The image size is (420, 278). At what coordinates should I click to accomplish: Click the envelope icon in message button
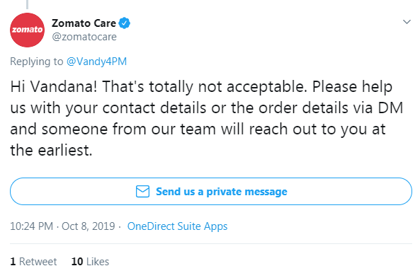[x=142, y=192]
